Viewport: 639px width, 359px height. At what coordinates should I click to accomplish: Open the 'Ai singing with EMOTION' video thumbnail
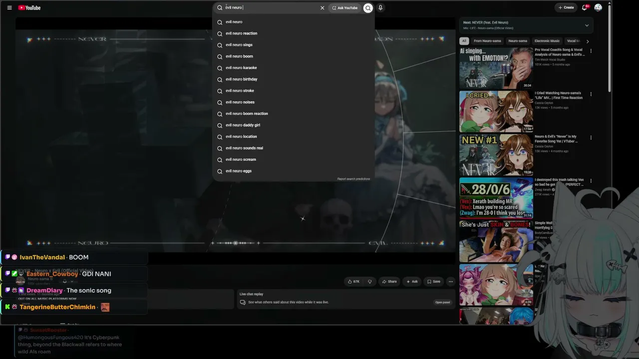click(x=496, y=68)
